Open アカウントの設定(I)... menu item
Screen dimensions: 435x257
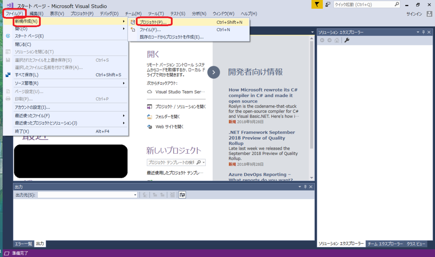click(66, 107)
